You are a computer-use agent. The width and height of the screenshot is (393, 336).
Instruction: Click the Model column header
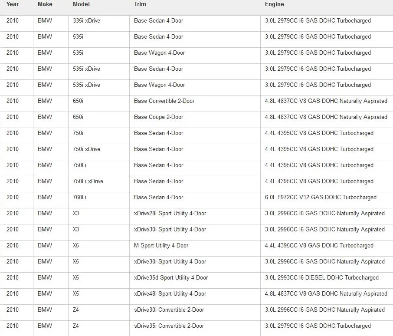click(x=81, y=4)
